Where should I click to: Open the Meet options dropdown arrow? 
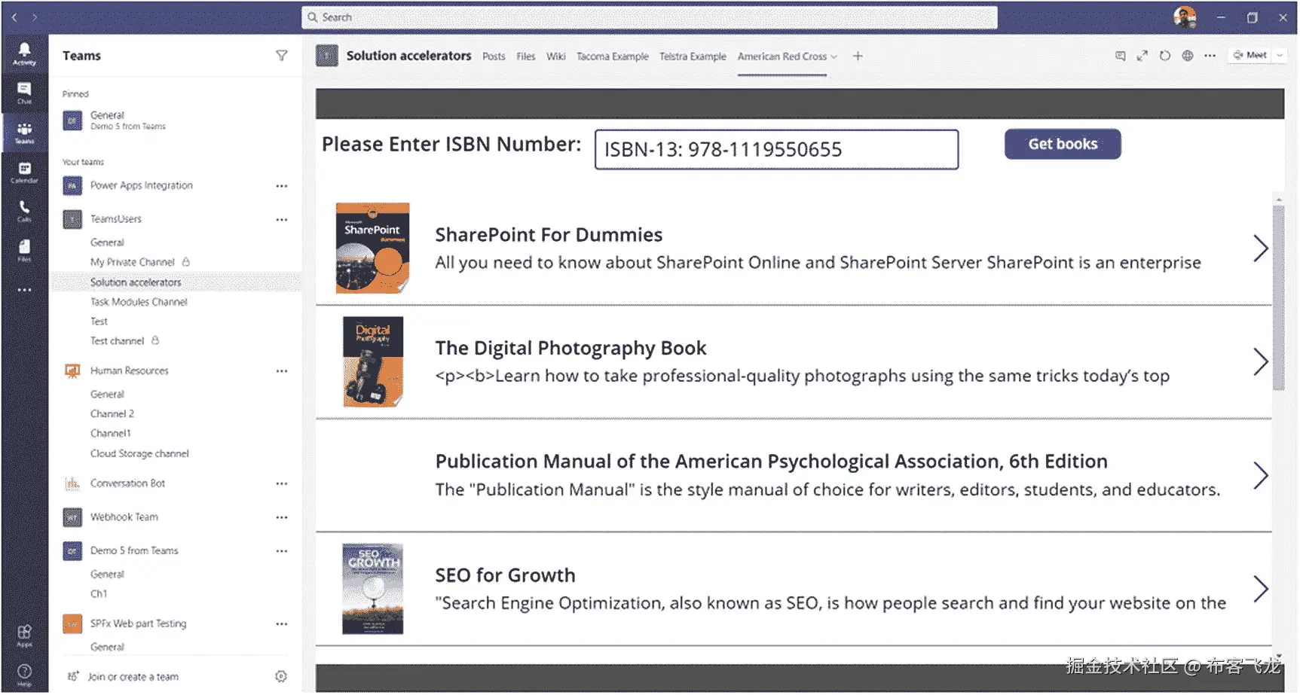click(x=1279, y=56)
